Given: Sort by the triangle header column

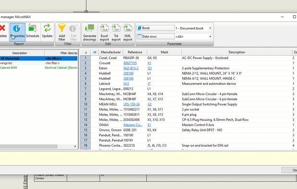Looking at the screenshot, I should 86,52.
